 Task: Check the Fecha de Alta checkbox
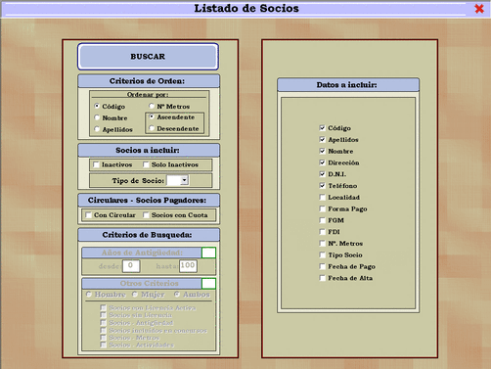(x=323, y=278)
